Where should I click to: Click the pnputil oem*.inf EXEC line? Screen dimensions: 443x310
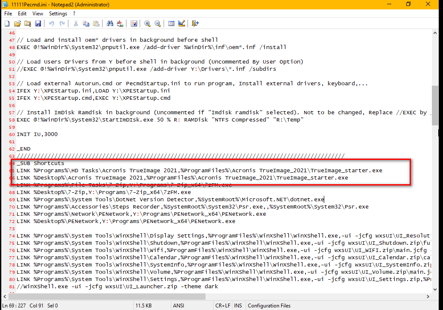tap(151, 47)
